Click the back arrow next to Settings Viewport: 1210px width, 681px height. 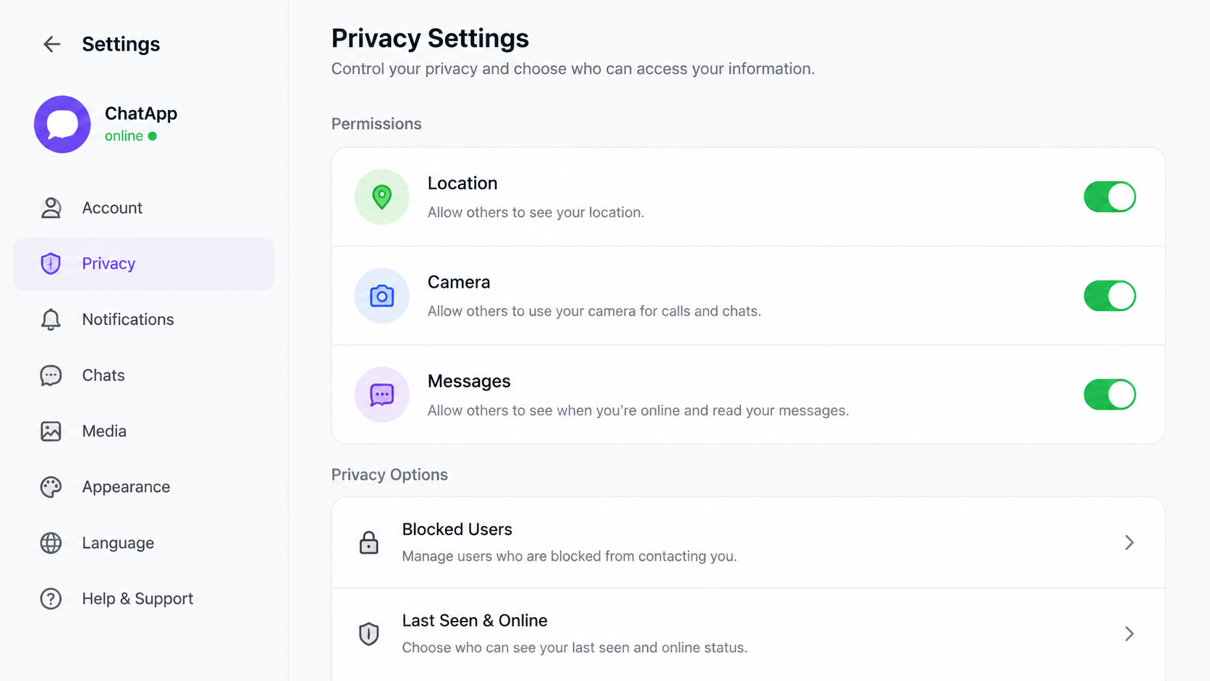(51, 44)
